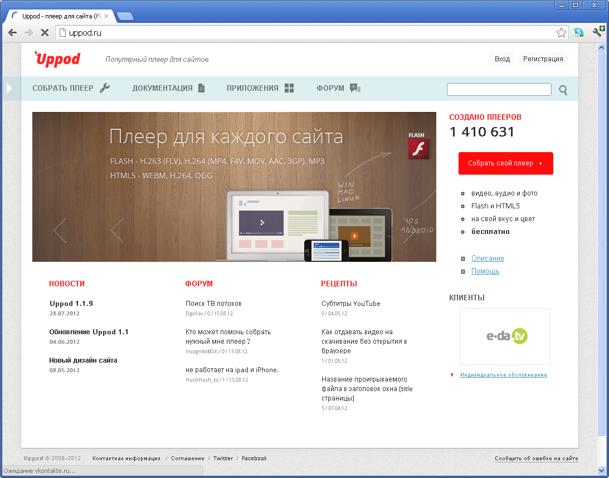
Task: Click the site search input field
Action: click(x=499, y=89)
